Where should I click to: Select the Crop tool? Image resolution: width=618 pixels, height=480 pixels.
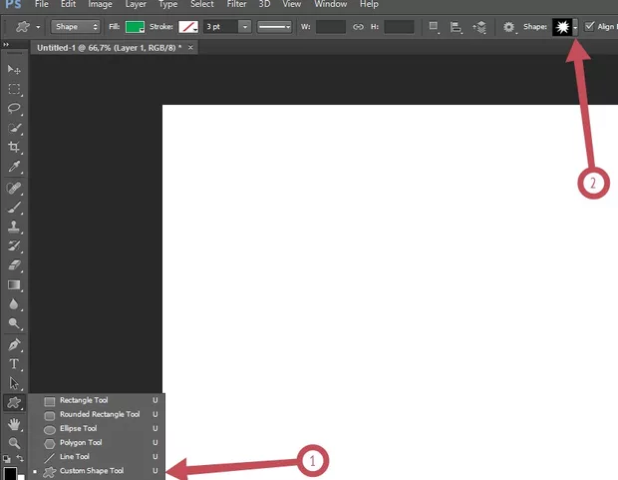pyautogui.click(x=15, y=147)
